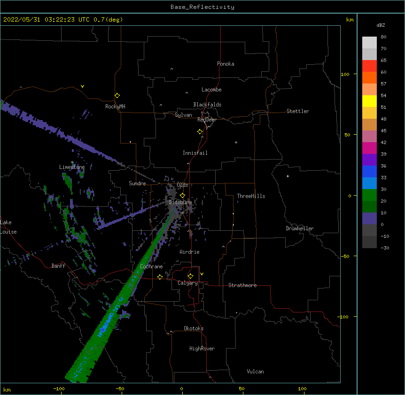
Task: Click the Drumheller town label
Action: 300,228
